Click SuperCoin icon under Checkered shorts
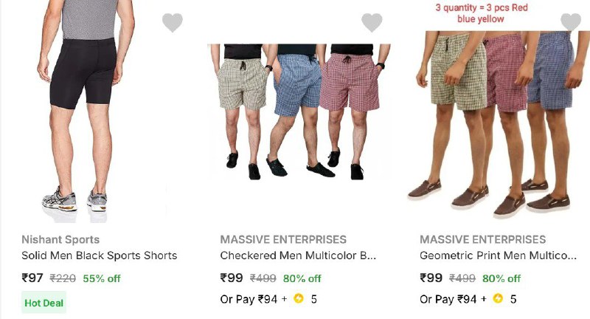 tap(299, 298)
